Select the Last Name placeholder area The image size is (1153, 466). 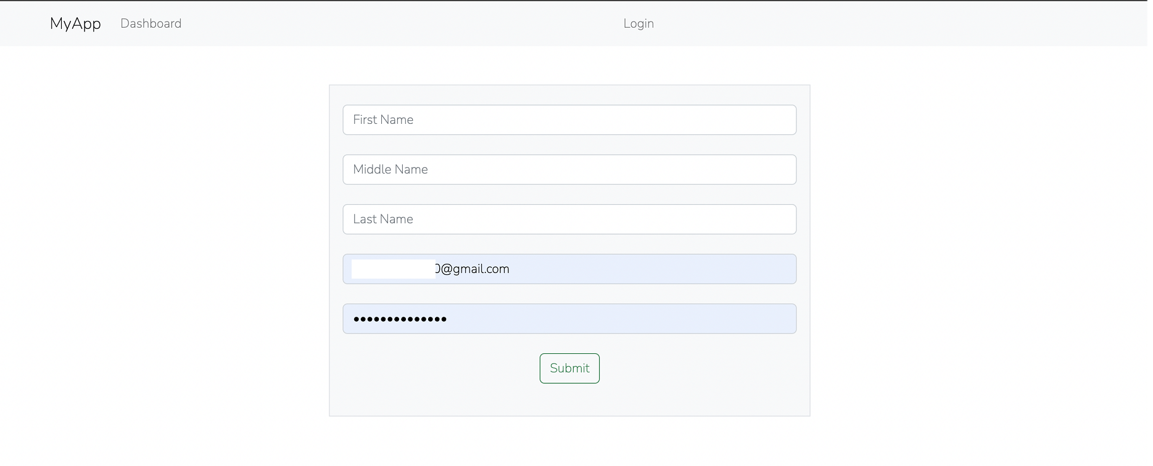point(382,219)
